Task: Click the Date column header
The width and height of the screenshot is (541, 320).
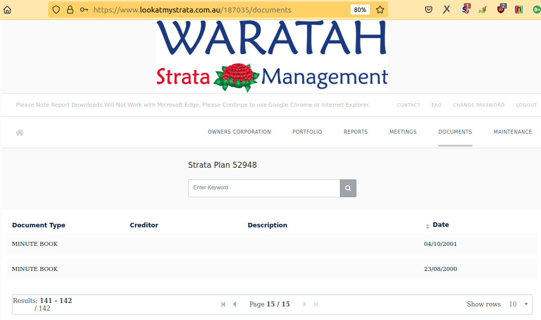Action: point(441,225)
